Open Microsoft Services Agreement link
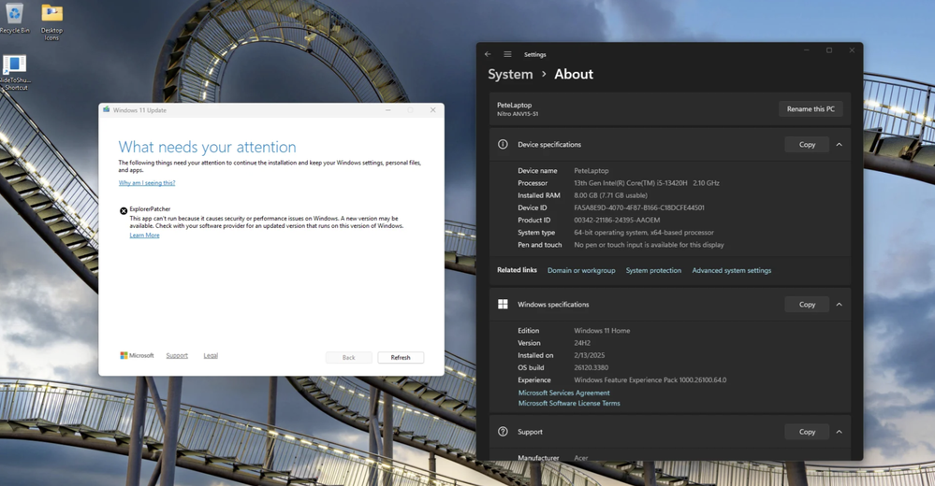This screenshot has height=486, width=935. pos(564,393)
